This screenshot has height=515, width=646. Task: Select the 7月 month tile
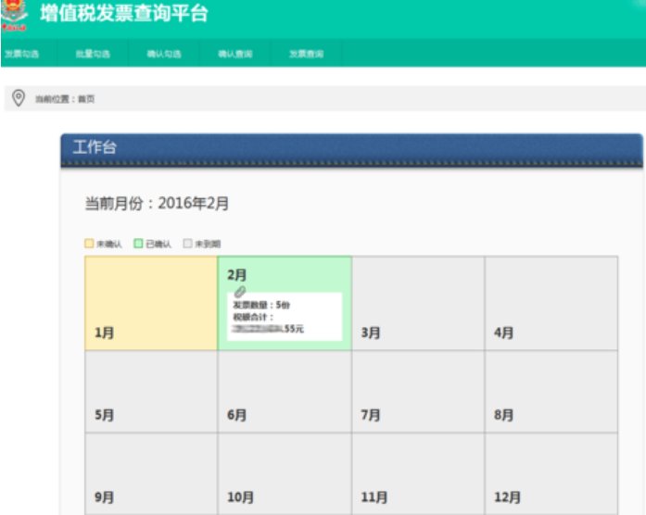tap(418, 392)
